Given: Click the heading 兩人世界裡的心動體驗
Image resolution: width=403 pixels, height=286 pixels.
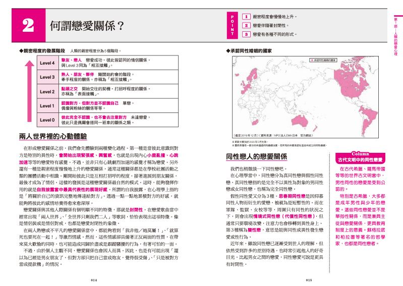Looking at the screenshot, I should click(53, 136).
